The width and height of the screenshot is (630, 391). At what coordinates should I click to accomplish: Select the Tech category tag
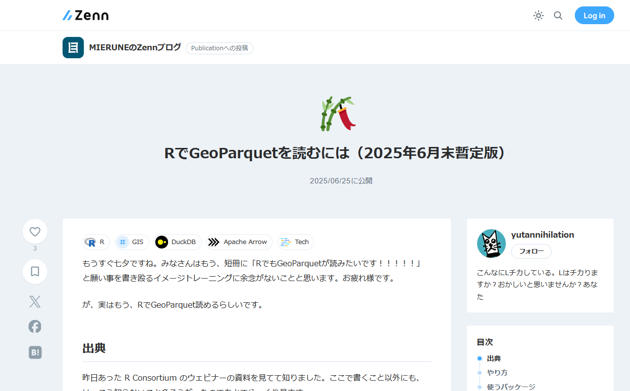click(x=295, y=242)
